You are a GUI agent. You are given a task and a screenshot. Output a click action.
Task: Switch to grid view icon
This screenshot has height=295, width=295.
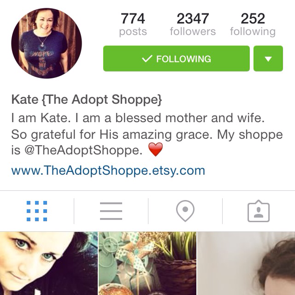click(37, 211)
